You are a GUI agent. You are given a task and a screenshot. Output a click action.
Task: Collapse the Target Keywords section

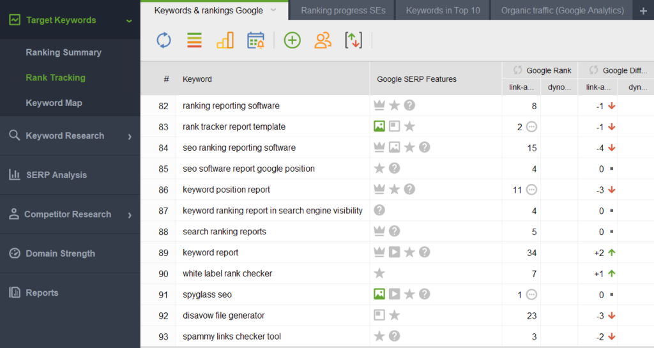tap(130, 20)
